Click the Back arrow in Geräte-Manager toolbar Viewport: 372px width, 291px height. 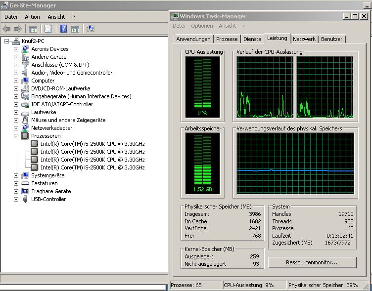6,29
